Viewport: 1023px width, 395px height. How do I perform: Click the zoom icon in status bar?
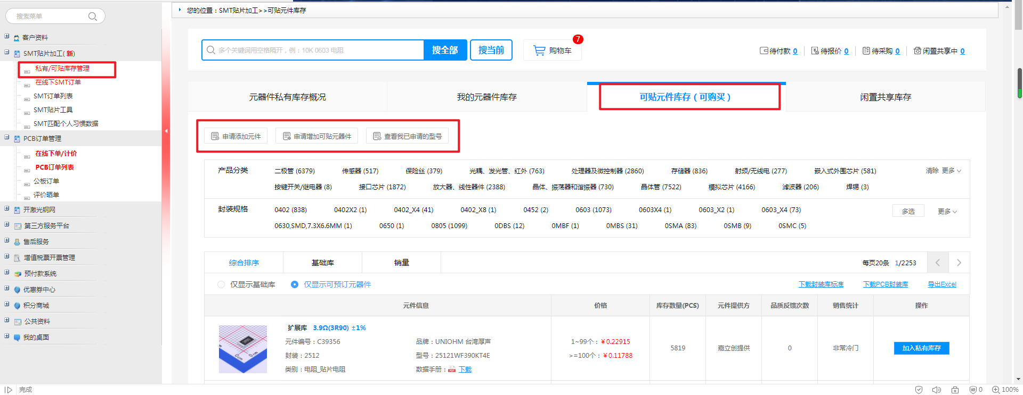pyautogui.click(x=995, y=390)
